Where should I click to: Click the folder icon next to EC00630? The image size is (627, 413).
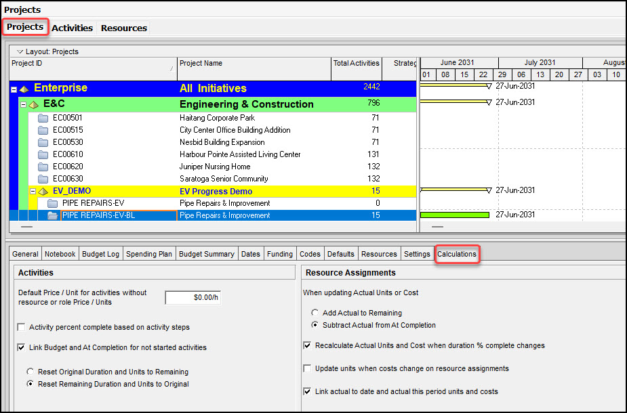click(x=43, y=179)
